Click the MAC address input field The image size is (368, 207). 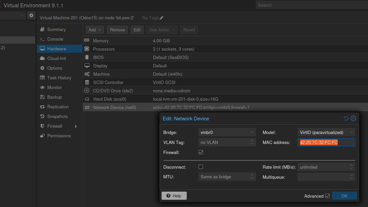coord(326,142)
